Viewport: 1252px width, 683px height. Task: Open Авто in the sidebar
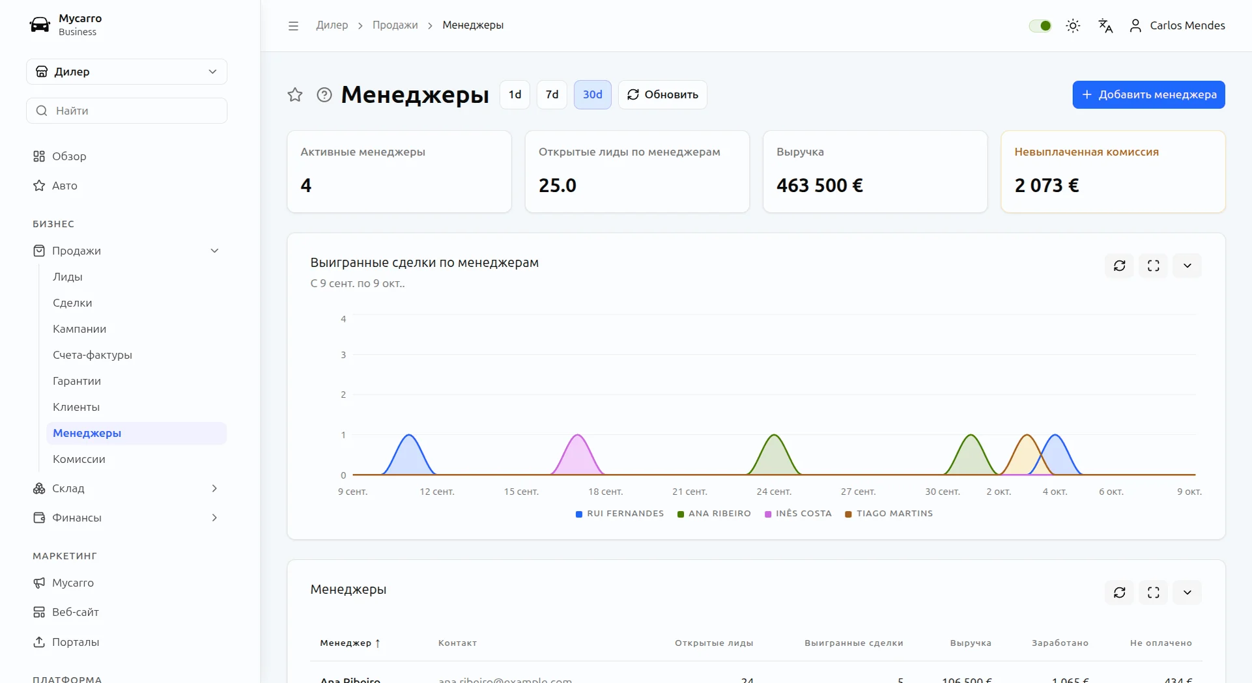(x=126, y=186)
